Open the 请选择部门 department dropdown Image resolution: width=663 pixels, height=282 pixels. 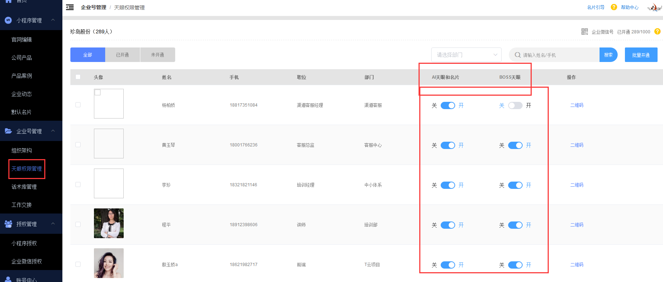point(466,55)
